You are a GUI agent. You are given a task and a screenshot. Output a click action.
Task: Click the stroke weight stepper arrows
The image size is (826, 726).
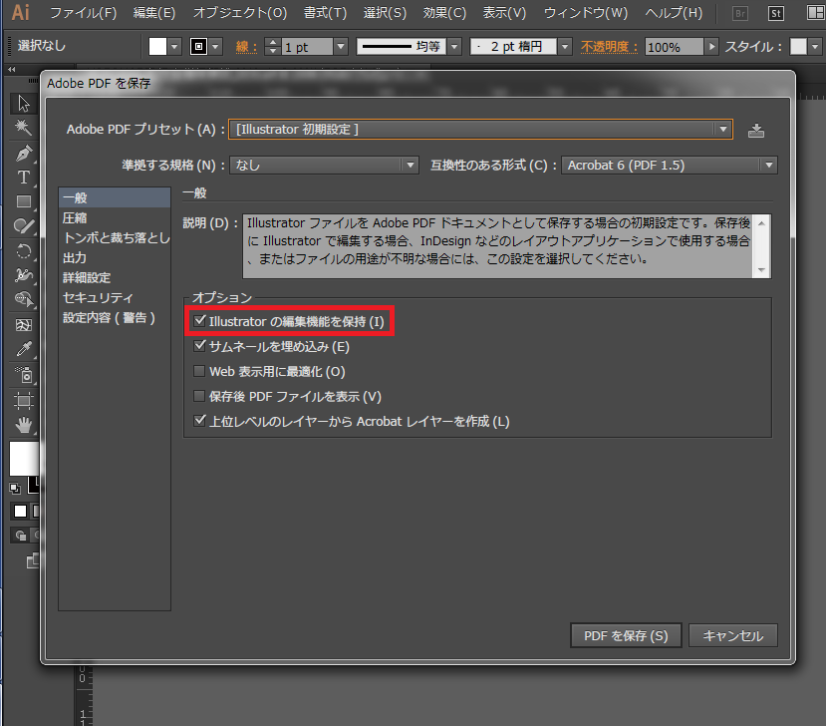click(x=272, y=47)
